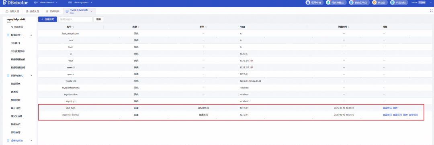This screenshot has height=145, width=434.
Task: Open AI-SQL改写 in the sidebar
Action: (x=16, y=27)
